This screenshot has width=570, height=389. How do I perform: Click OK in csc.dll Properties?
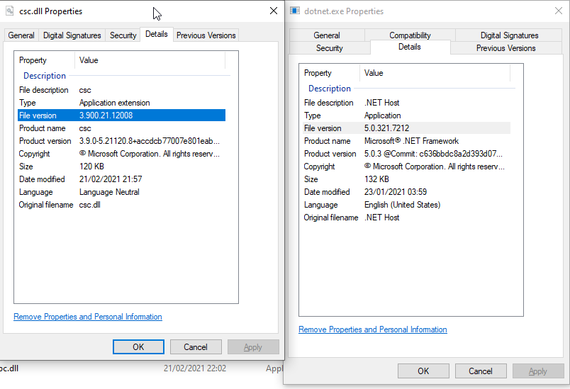(x=138, y=347)
